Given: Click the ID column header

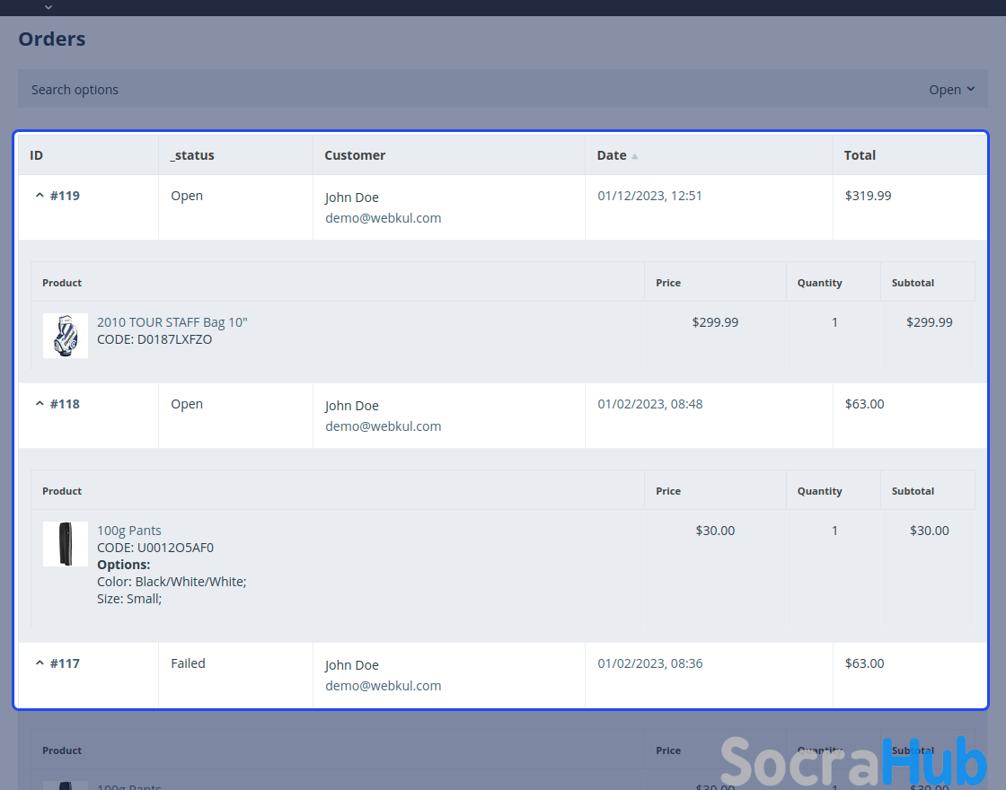Looking at the screenshot, I should click(37, 155).
